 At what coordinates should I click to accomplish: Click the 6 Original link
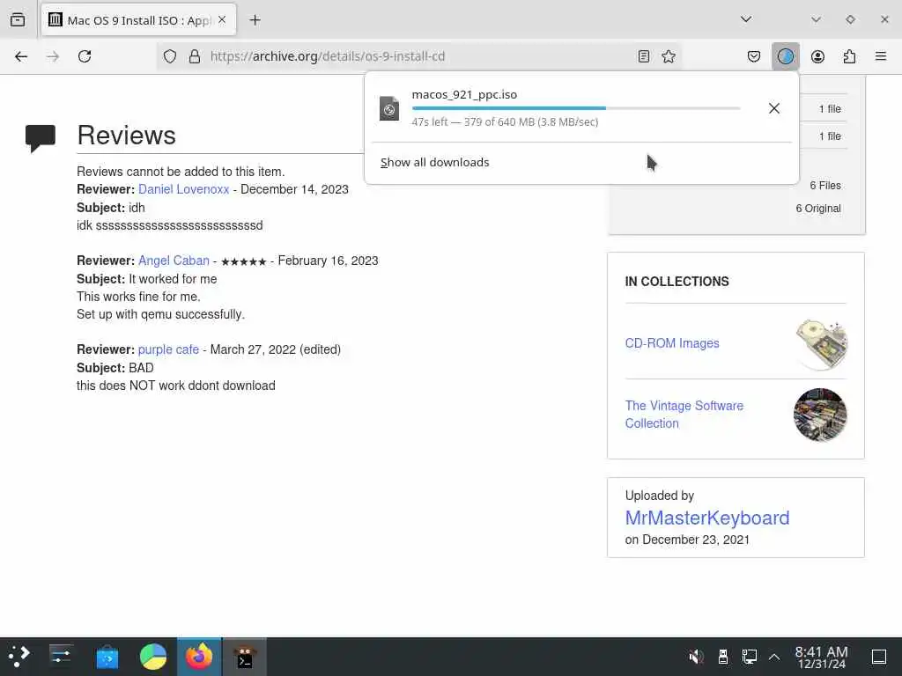818,209
